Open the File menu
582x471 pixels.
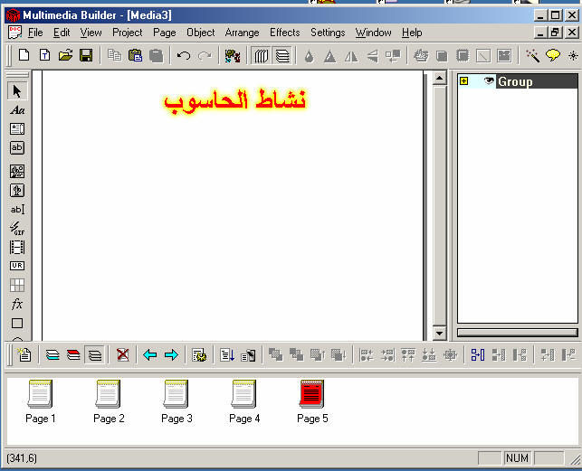[x=35, y=33]
